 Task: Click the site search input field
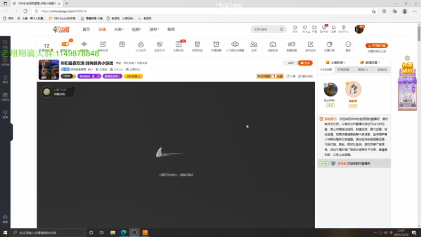coord(265,29)
